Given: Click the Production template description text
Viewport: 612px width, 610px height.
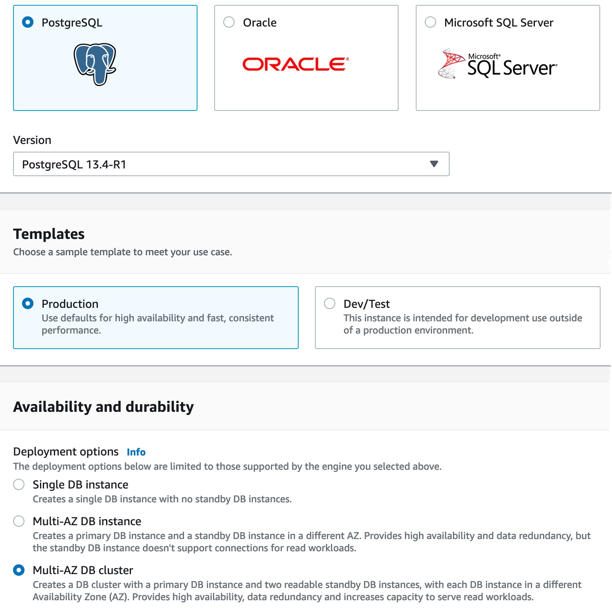Looking at the screenshot, I should coord(157,324).
